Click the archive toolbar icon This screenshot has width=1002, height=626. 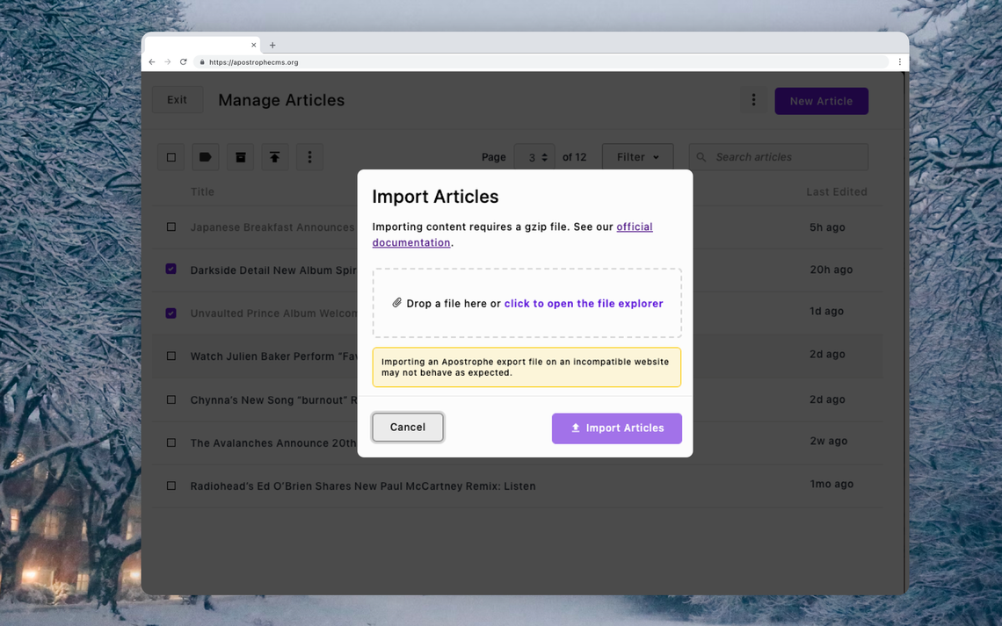tap(240, 157)
